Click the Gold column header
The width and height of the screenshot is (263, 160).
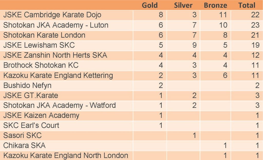[150, 5]
